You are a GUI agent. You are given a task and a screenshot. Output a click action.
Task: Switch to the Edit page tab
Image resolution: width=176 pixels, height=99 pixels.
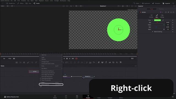[77, 97]
